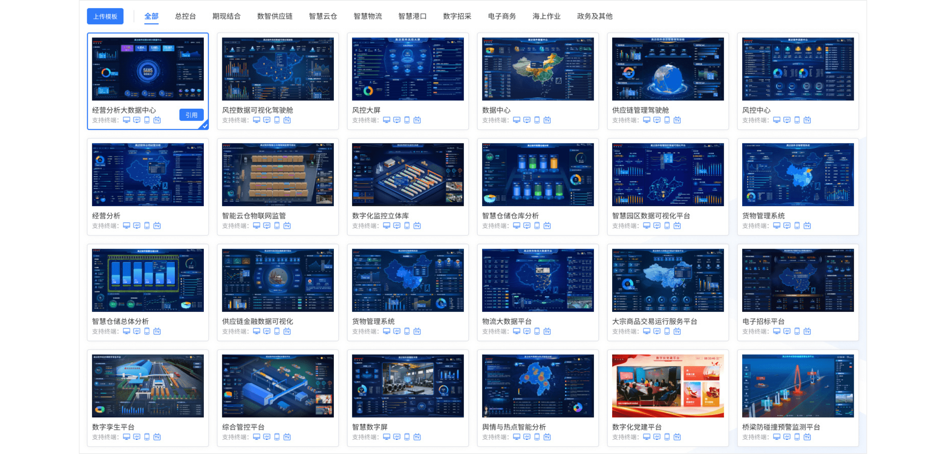Open the 智慧园区数据可视化平台 title link
This screenshot has width=946, height=454.
[651, 216]
